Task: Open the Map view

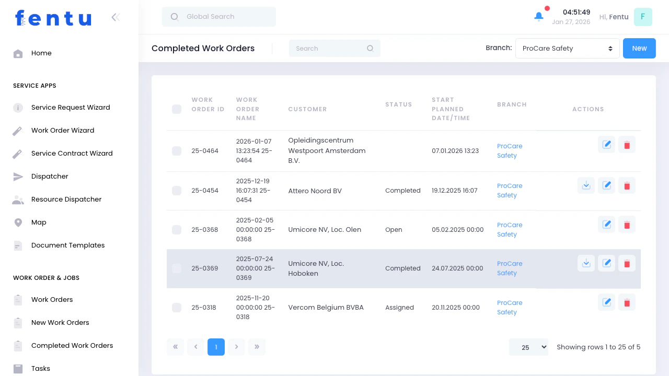Action: 39,222
